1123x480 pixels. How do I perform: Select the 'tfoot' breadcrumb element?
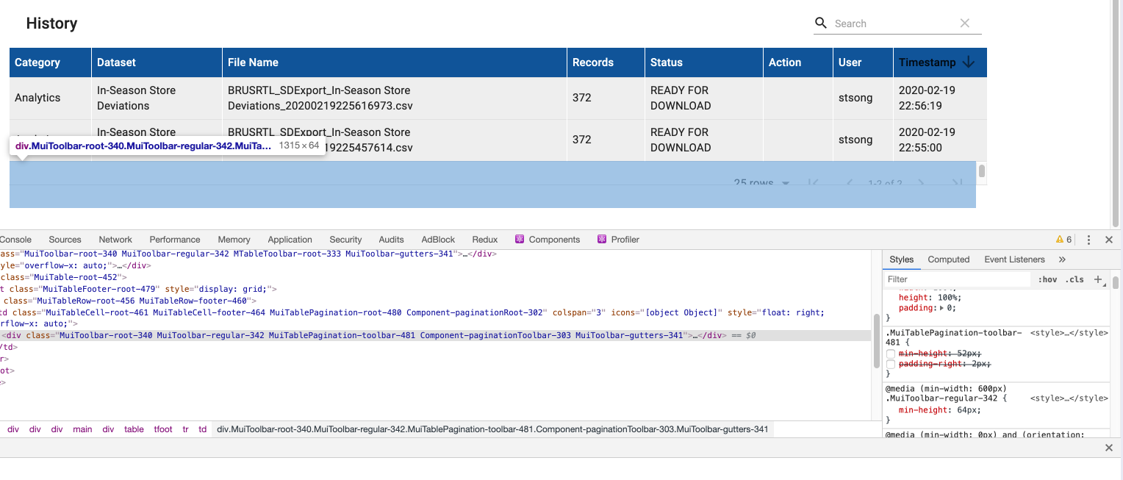click(163, 429)
